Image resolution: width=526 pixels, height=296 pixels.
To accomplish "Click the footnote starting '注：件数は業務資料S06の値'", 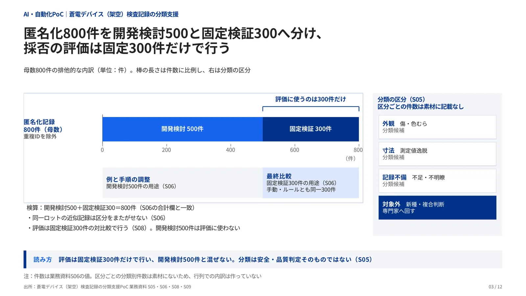I will point(143,276).
